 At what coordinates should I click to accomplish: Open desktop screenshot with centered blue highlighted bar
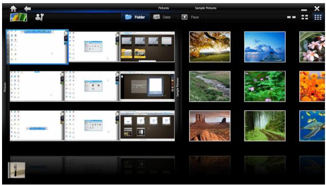37,126
